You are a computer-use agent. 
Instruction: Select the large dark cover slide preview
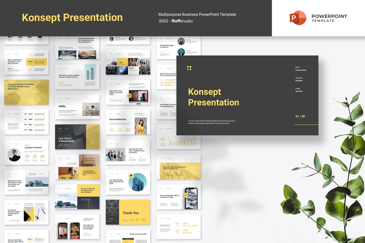coord(247,95)
